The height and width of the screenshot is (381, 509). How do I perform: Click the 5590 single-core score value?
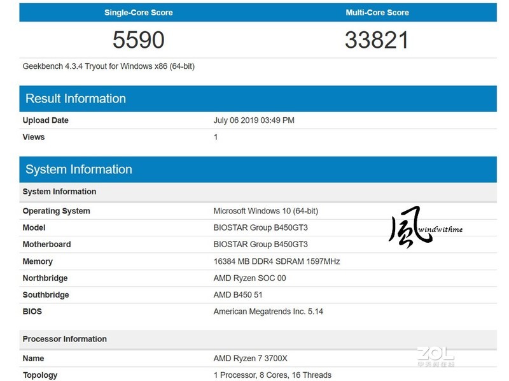point(142,38)
